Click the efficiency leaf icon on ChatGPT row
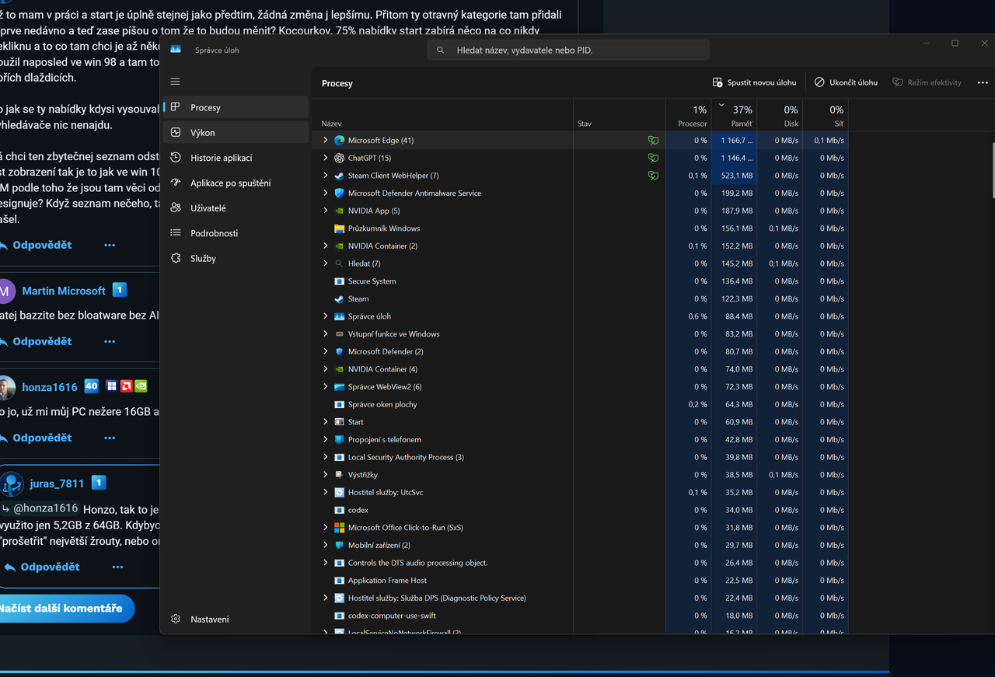The image size is (995, 677). click(653, 158)
